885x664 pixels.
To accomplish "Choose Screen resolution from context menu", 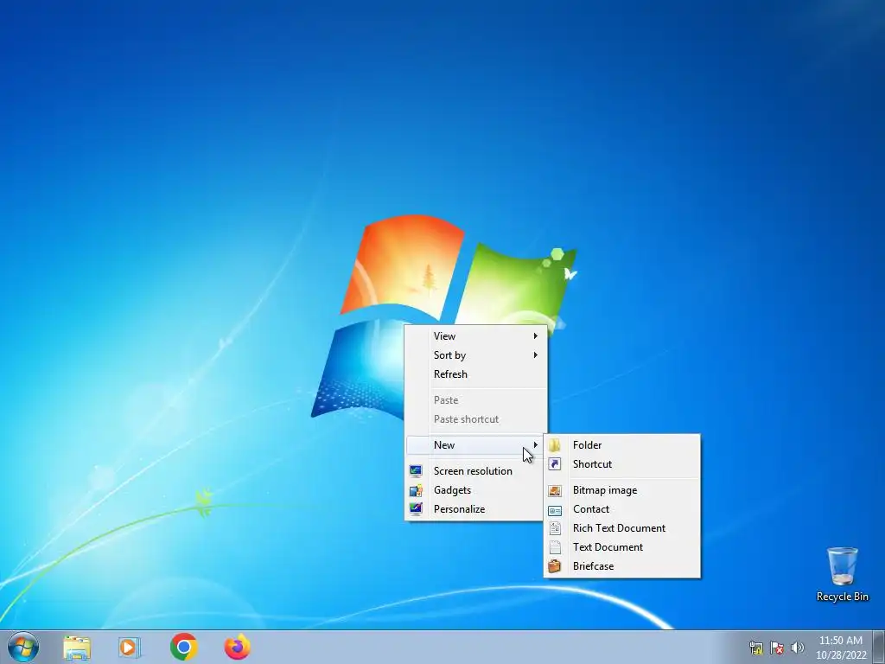I will (x=476, y=471).
